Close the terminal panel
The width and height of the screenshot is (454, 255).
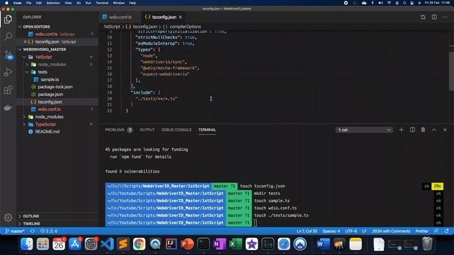(445, 130)
